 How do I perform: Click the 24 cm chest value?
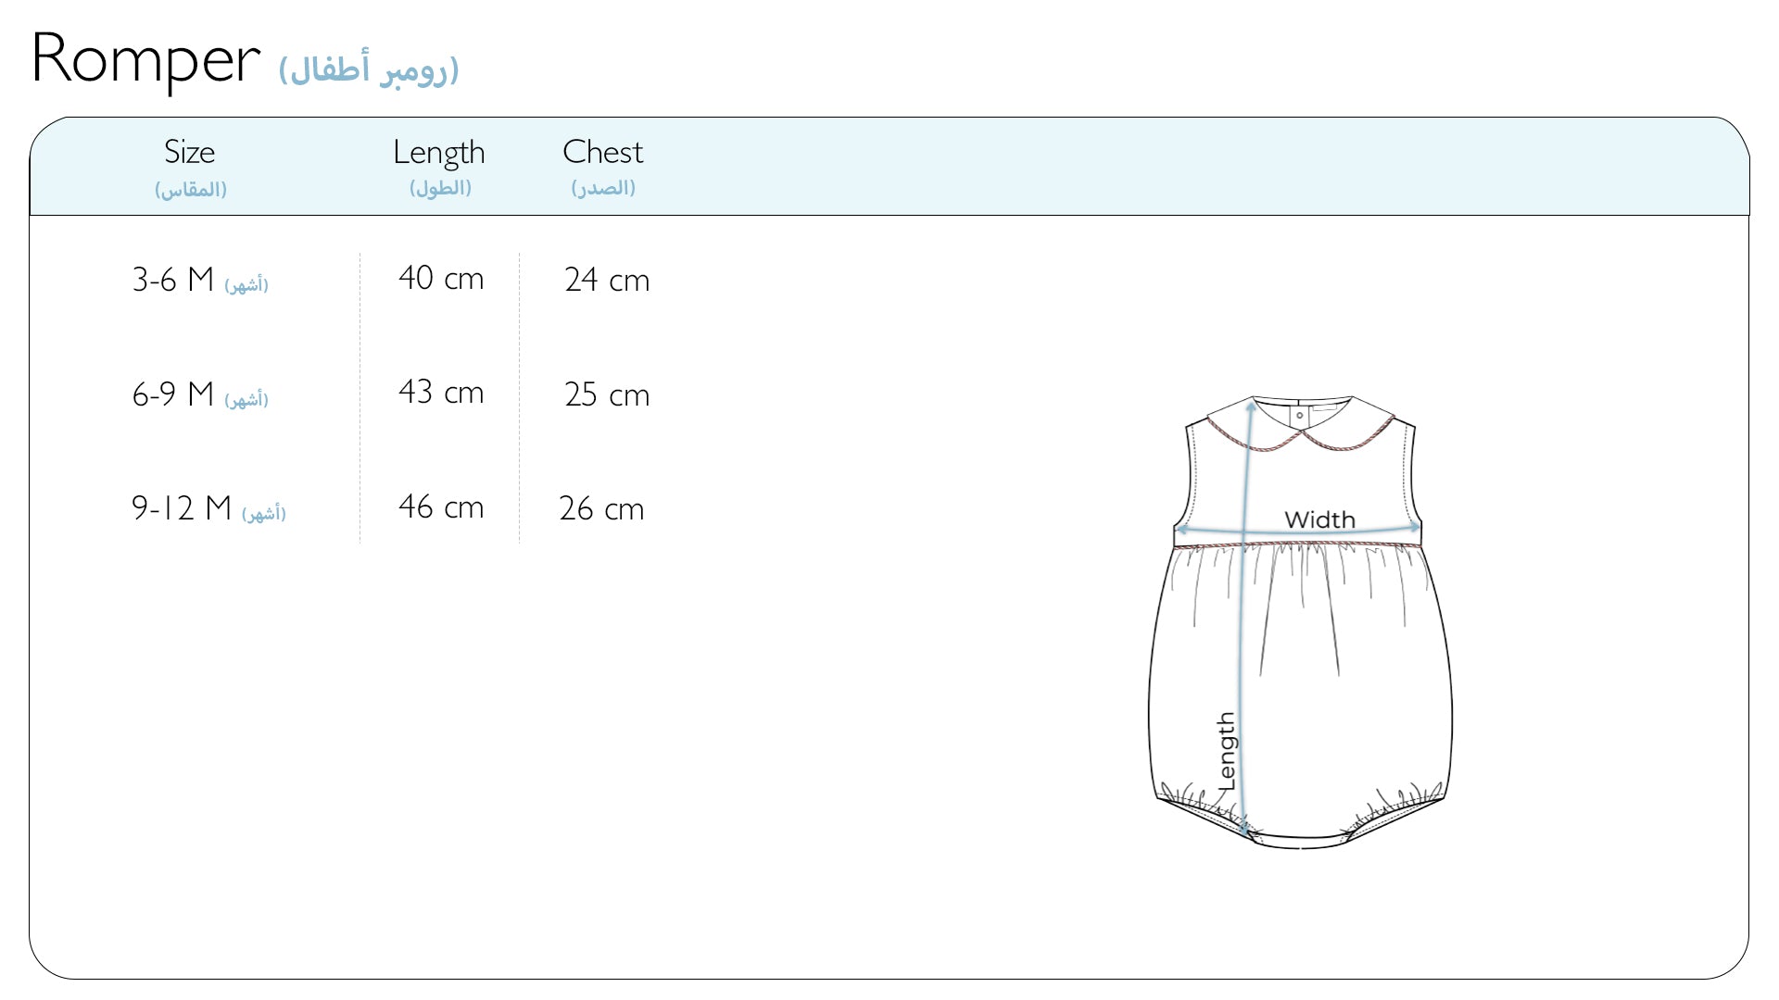click(607, 280)
